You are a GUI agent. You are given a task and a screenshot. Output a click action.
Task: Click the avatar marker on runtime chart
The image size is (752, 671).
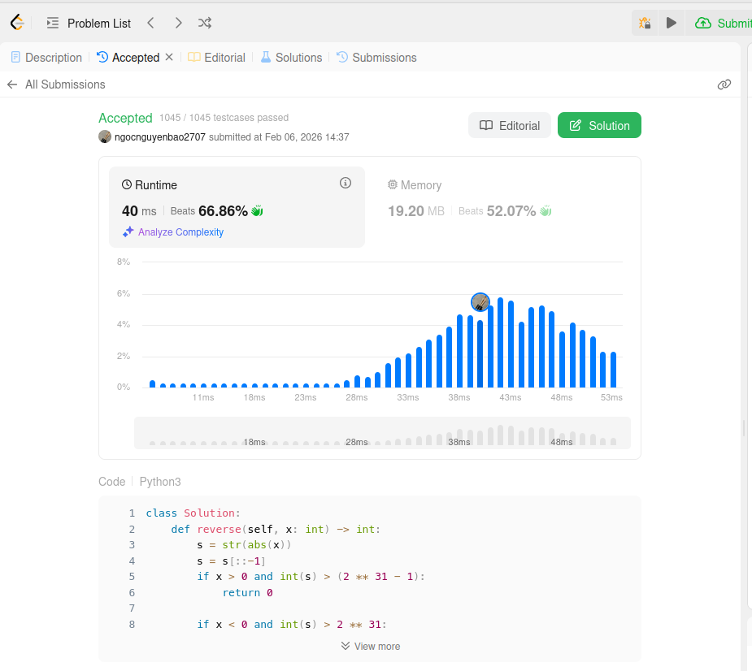pos(480,302)
